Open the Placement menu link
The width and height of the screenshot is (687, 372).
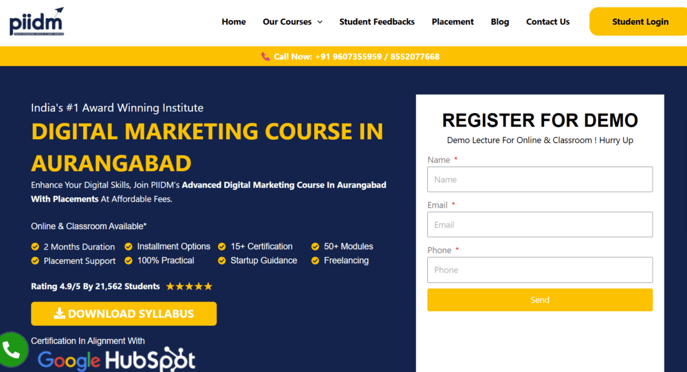[453, 22]
